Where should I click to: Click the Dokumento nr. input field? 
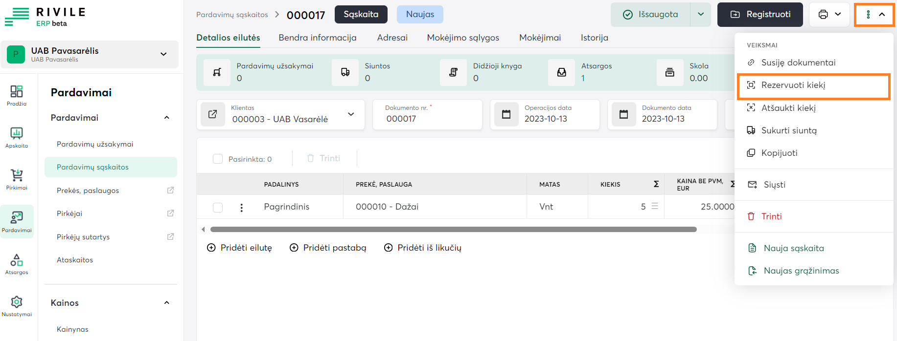(427, 119)
